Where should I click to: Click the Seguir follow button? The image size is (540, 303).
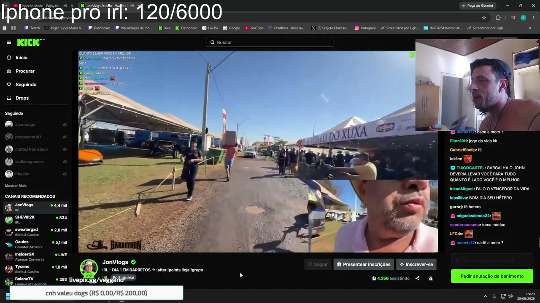(x=318, y=264)
